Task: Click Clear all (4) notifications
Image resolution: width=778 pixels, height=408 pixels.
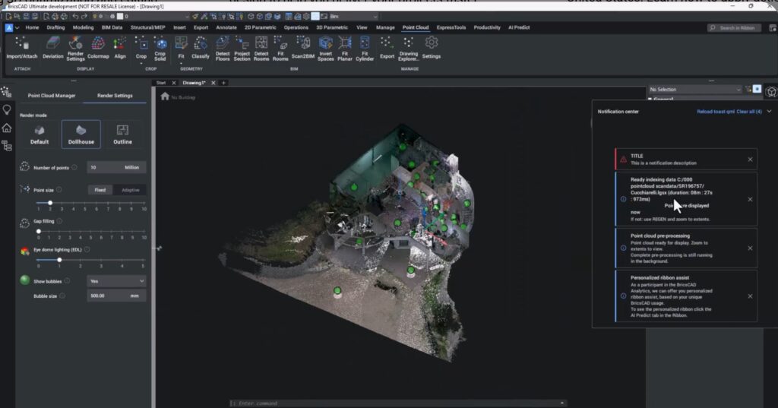Action: [749, 112]
